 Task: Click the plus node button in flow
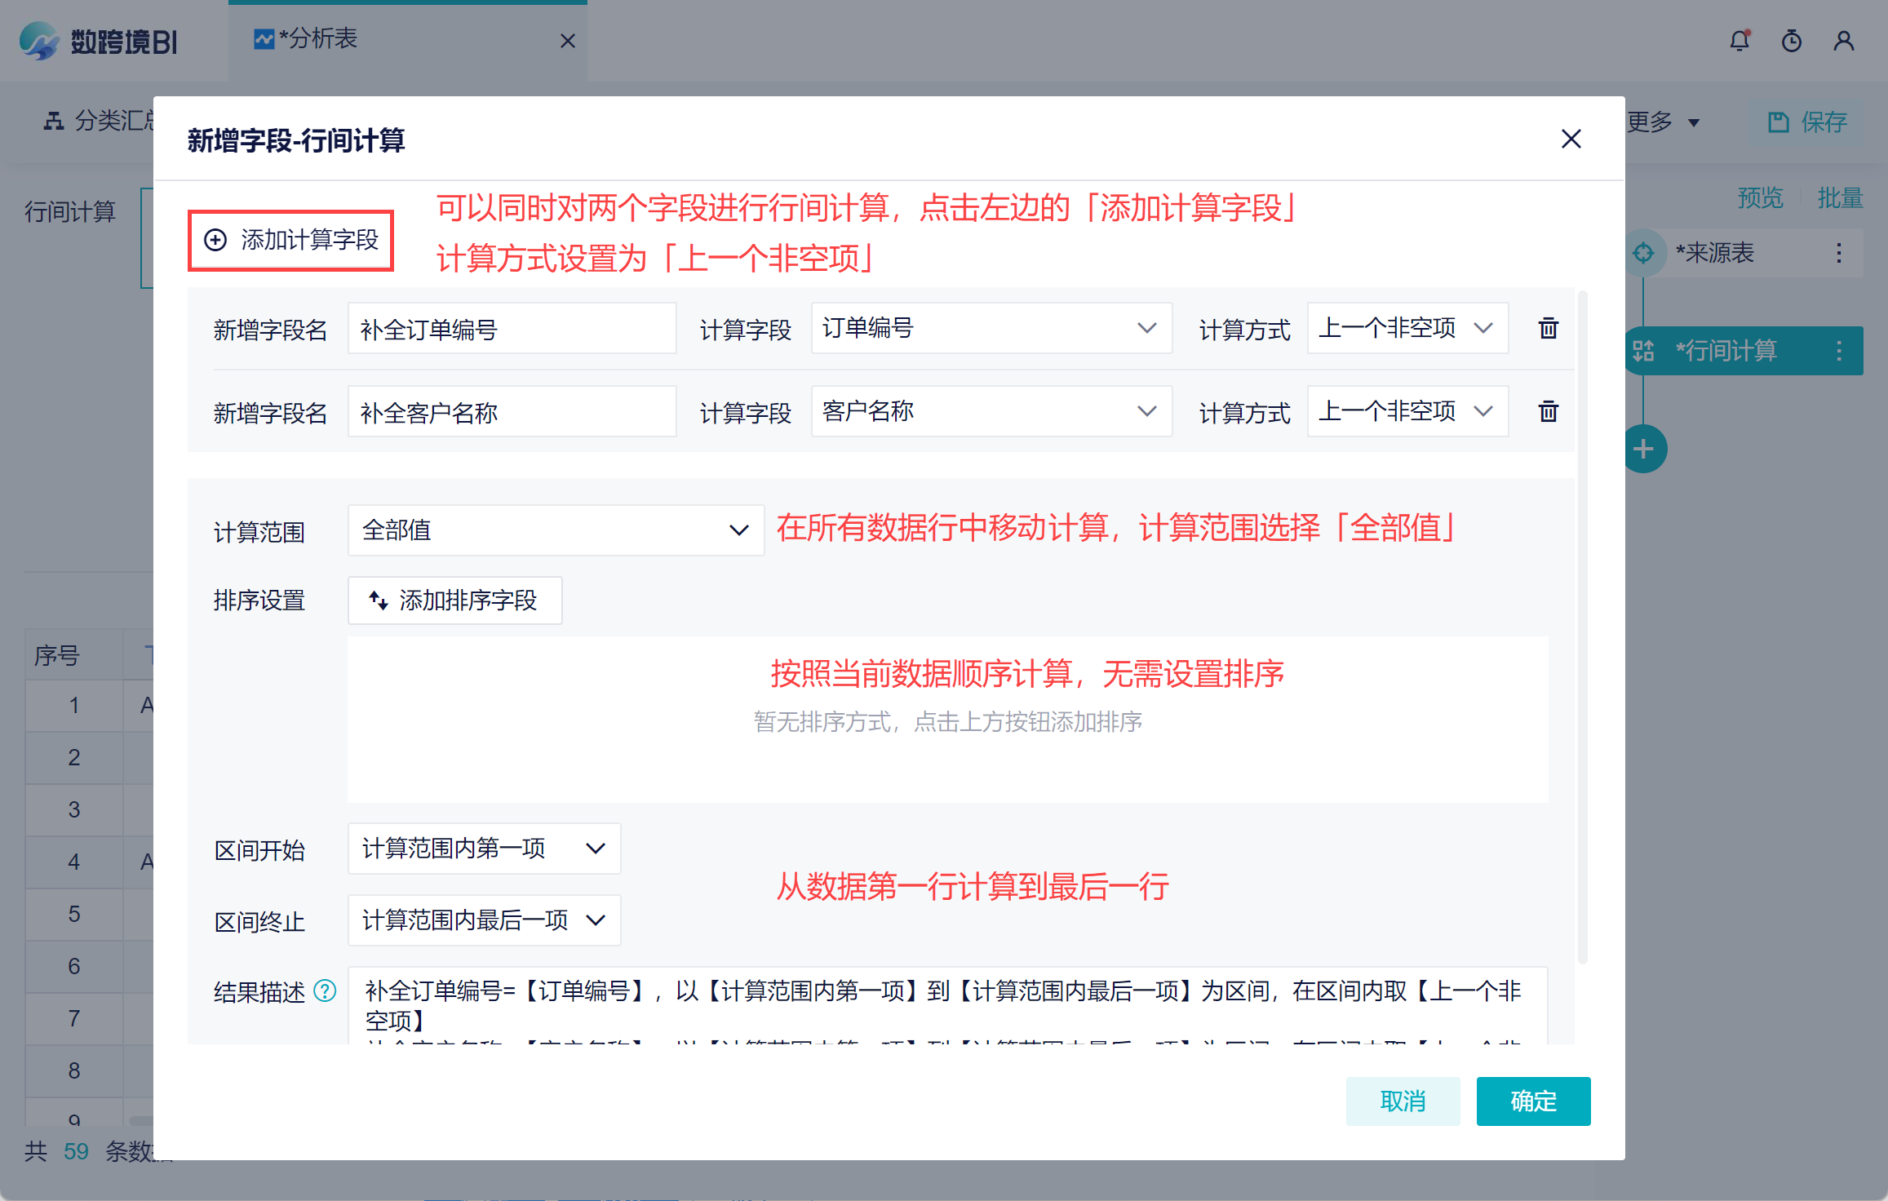(1643, 449)
